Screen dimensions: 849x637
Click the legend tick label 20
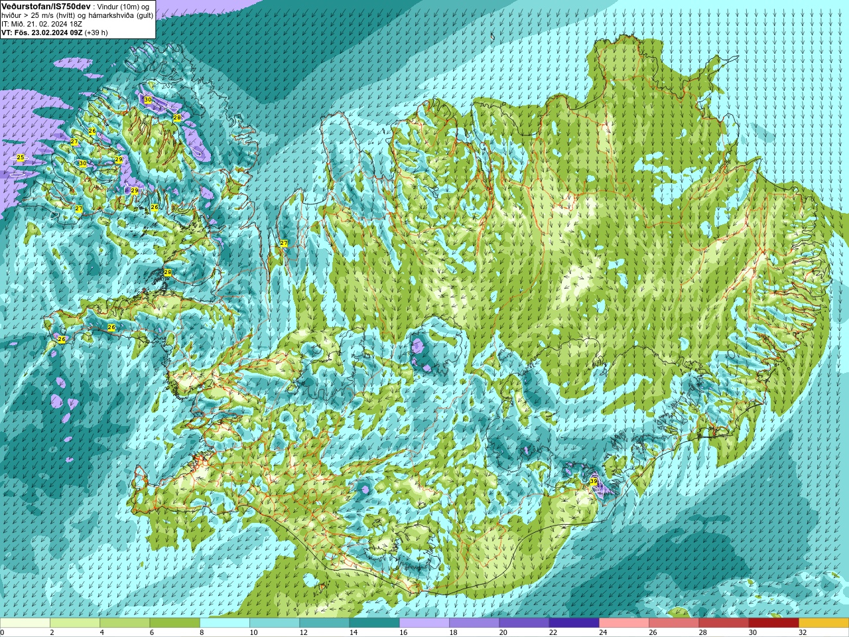[503, 633]
